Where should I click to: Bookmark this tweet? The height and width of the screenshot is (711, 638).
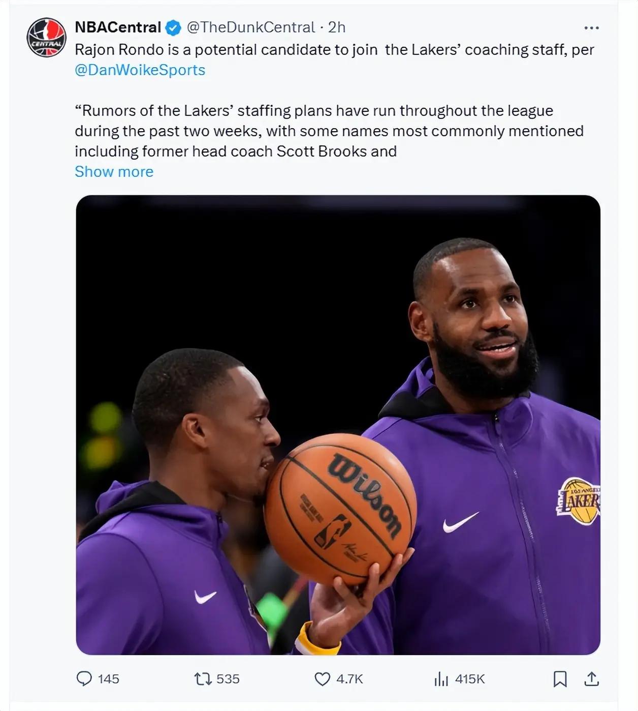560,678
